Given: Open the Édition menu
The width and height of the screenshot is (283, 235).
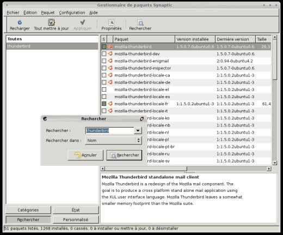Looking at the screenshot, I should [x=30, y=13].
